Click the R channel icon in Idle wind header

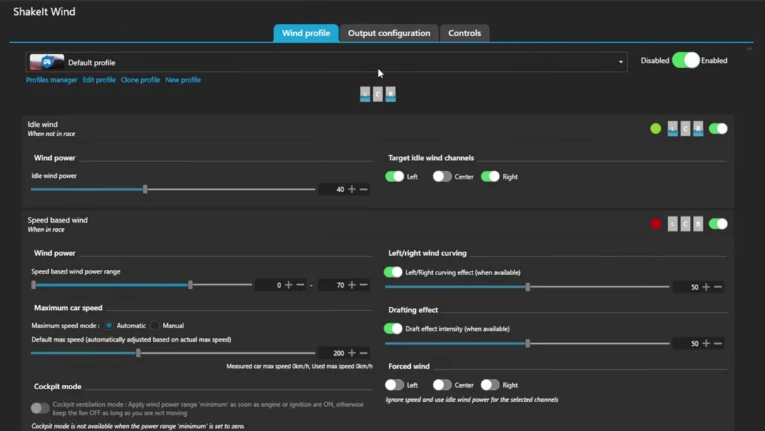[698, 128]
